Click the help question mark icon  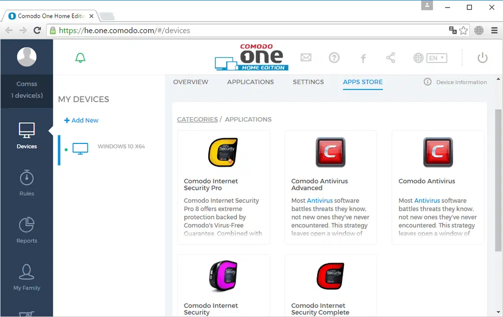[334, 58]
